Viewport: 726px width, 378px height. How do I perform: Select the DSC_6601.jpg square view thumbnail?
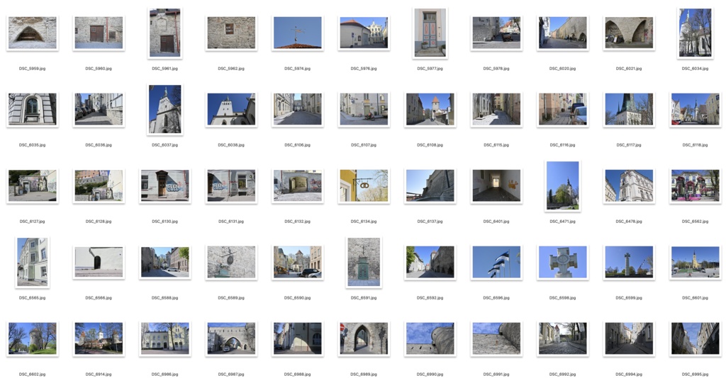pos(695,263)
